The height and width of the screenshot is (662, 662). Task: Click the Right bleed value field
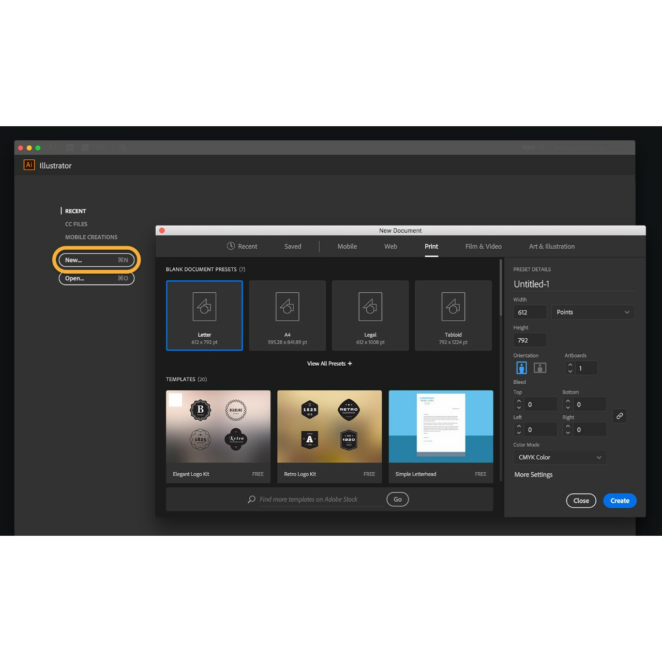click(x=590, y=430)
